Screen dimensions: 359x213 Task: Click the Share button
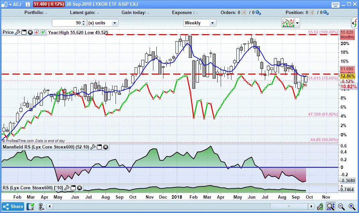[13, 207]
